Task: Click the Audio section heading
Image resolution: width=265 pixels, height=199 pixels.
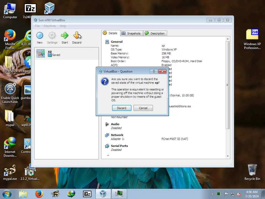Action: tap(115, 124)
